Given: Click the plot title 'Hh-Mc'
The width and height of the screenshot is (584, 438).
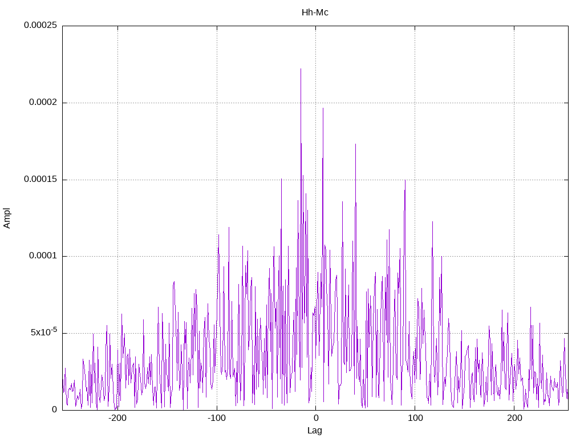Looking at the screenshot, I should 315,13.
